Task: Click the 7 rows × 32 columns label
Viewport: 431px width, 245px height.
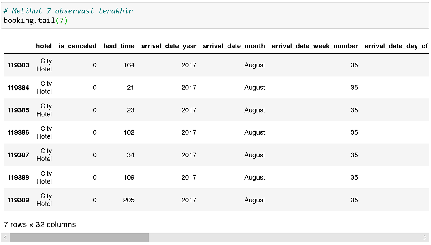Action: [x=39, y=224]
